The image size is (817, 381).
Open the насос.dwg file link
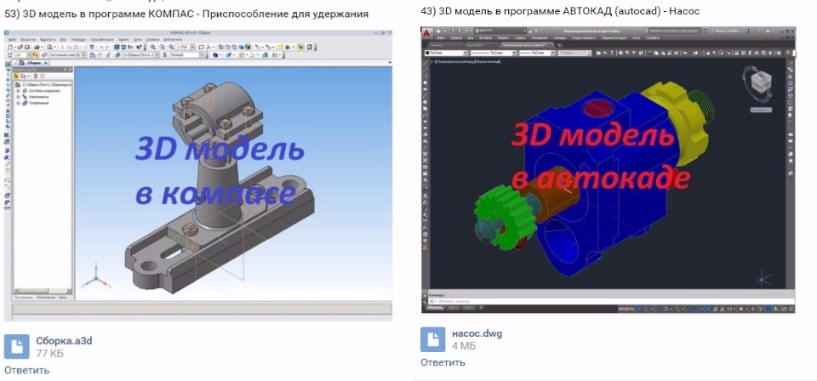pos(477,333)
